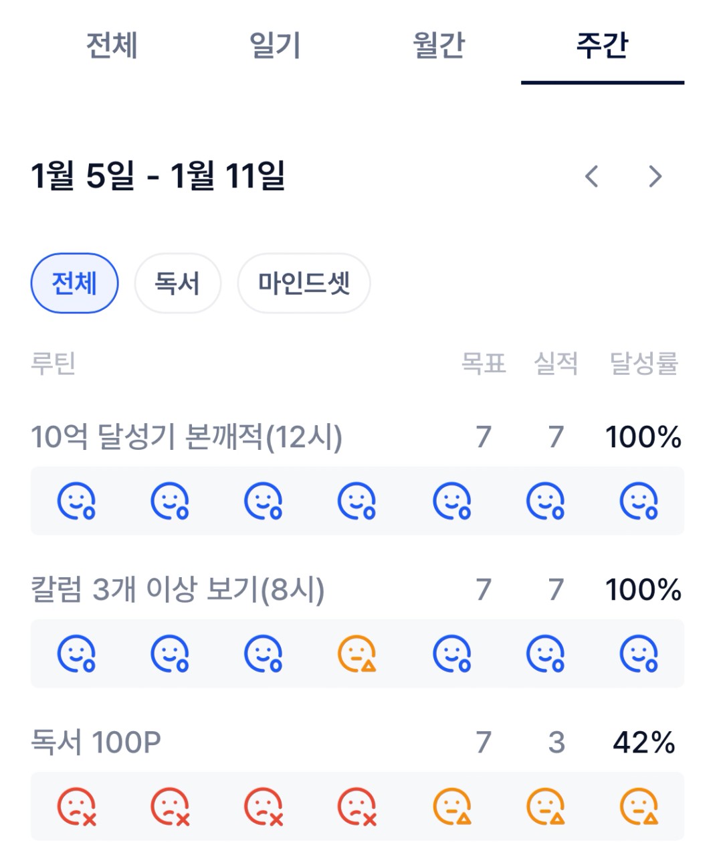Open the 독서 100P routine title
Viewport: 715px width, 861px height.
[x=96, y=742]
